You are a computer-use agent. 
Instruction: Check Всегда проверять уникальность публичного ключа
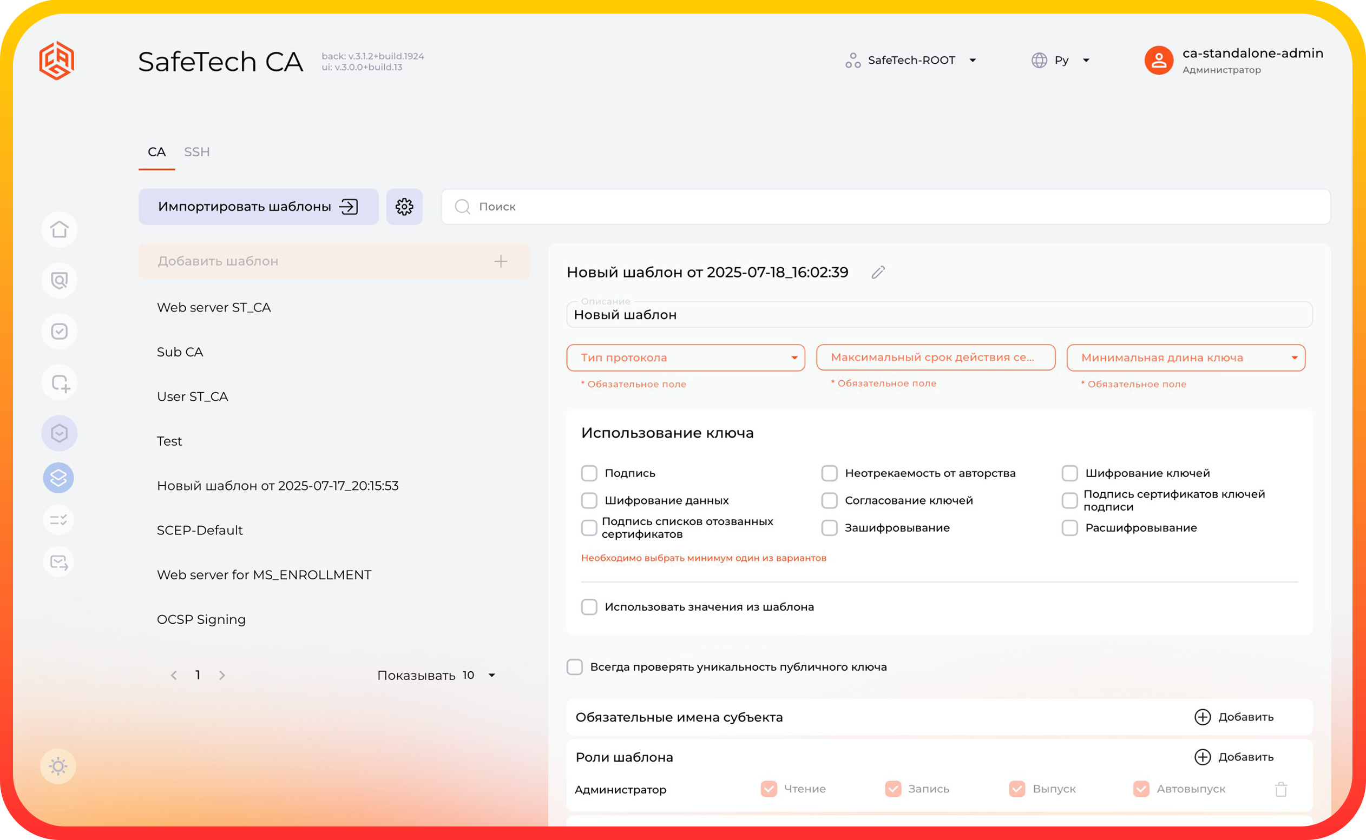click(x=575, y=667)
